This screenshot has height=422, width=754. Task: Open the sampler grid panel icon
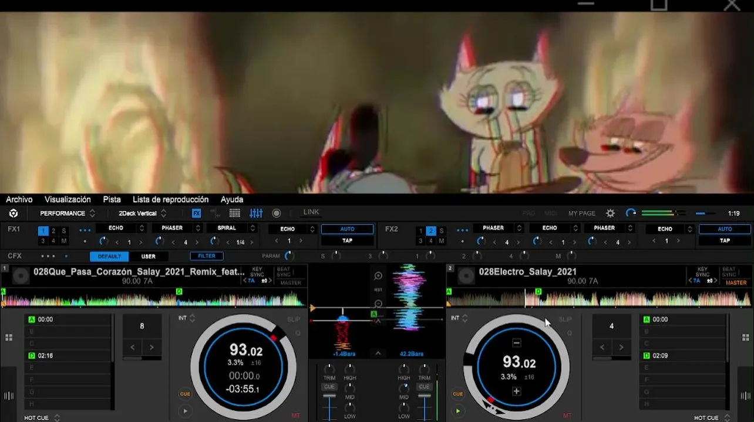click(x=235, y=213)
